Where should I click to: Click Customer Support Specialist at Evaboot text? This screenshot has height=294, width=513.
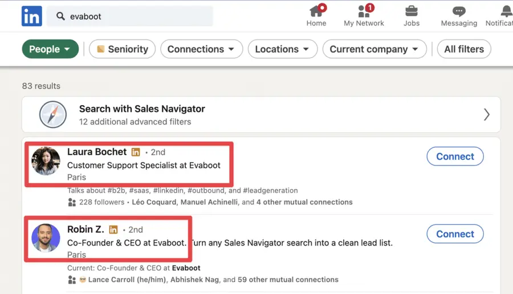click(144, 165)
